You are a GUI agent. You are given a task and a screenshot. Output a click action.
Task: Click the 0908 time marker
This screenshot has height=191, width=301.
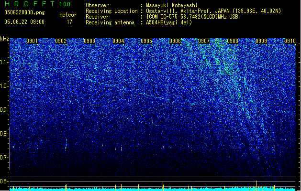(233, 41)
